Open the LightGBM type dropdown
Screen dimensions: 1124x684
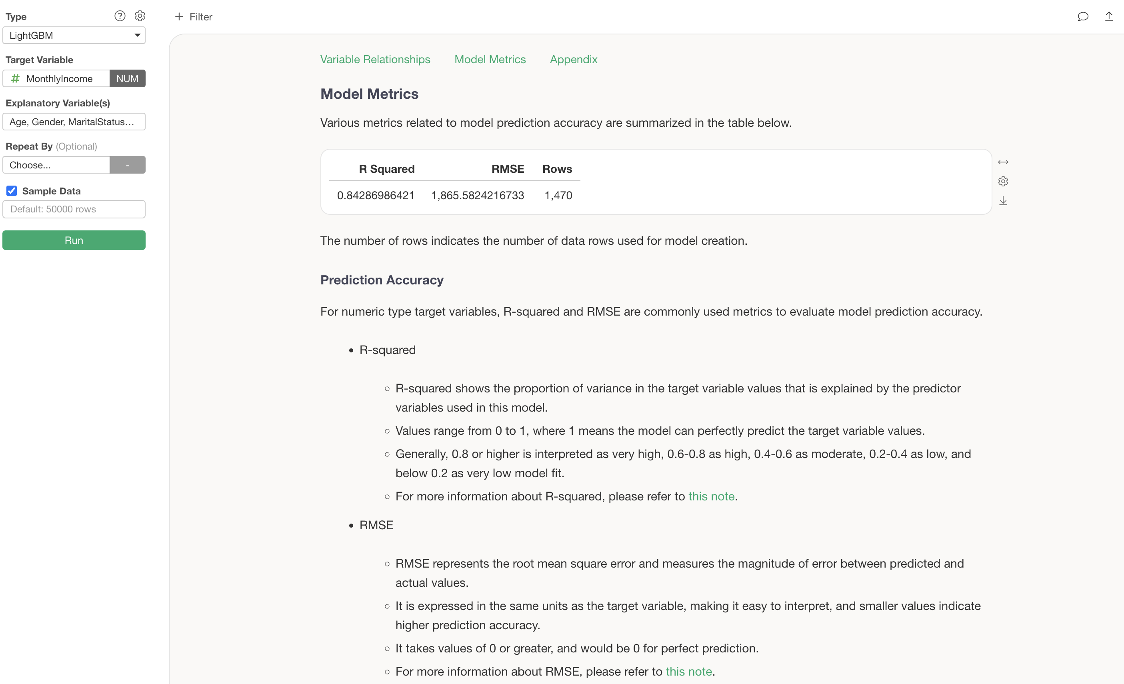(x=74, y=36)
